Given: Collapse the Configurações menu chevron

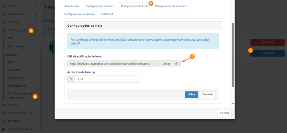Looking at the screenshot, I should pos(36,30).
